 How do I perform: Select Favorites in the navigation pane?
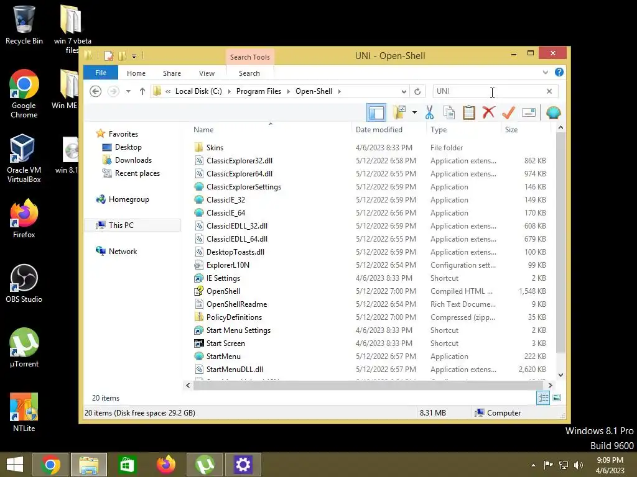123,134
